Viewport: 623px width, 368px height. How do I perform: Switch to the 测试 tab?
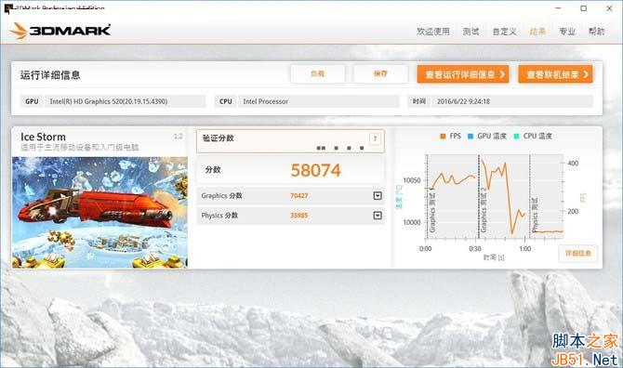471,32
